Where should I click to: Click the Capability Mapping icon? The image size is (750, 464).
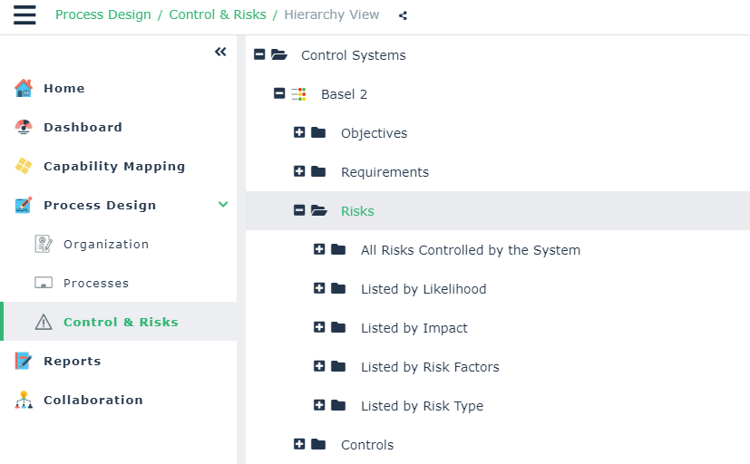[24, 167]
